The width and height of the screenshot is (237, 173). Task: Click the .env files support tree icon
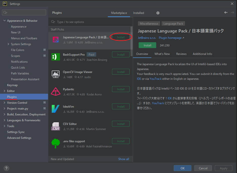click(55, 143)
